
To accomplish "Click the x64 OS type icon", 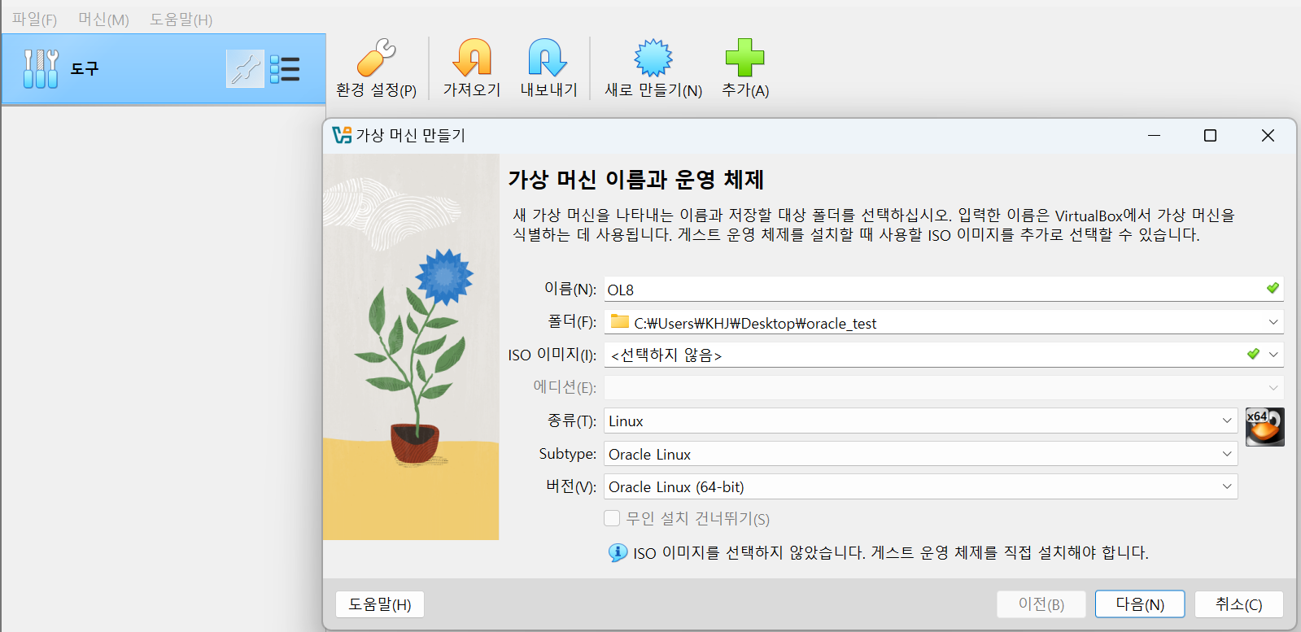I will coord(1265,427).
